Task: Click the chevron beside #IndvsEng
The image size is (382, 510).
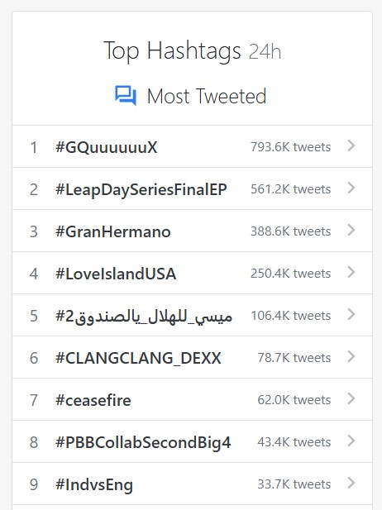Action: (x=351, y=483)
